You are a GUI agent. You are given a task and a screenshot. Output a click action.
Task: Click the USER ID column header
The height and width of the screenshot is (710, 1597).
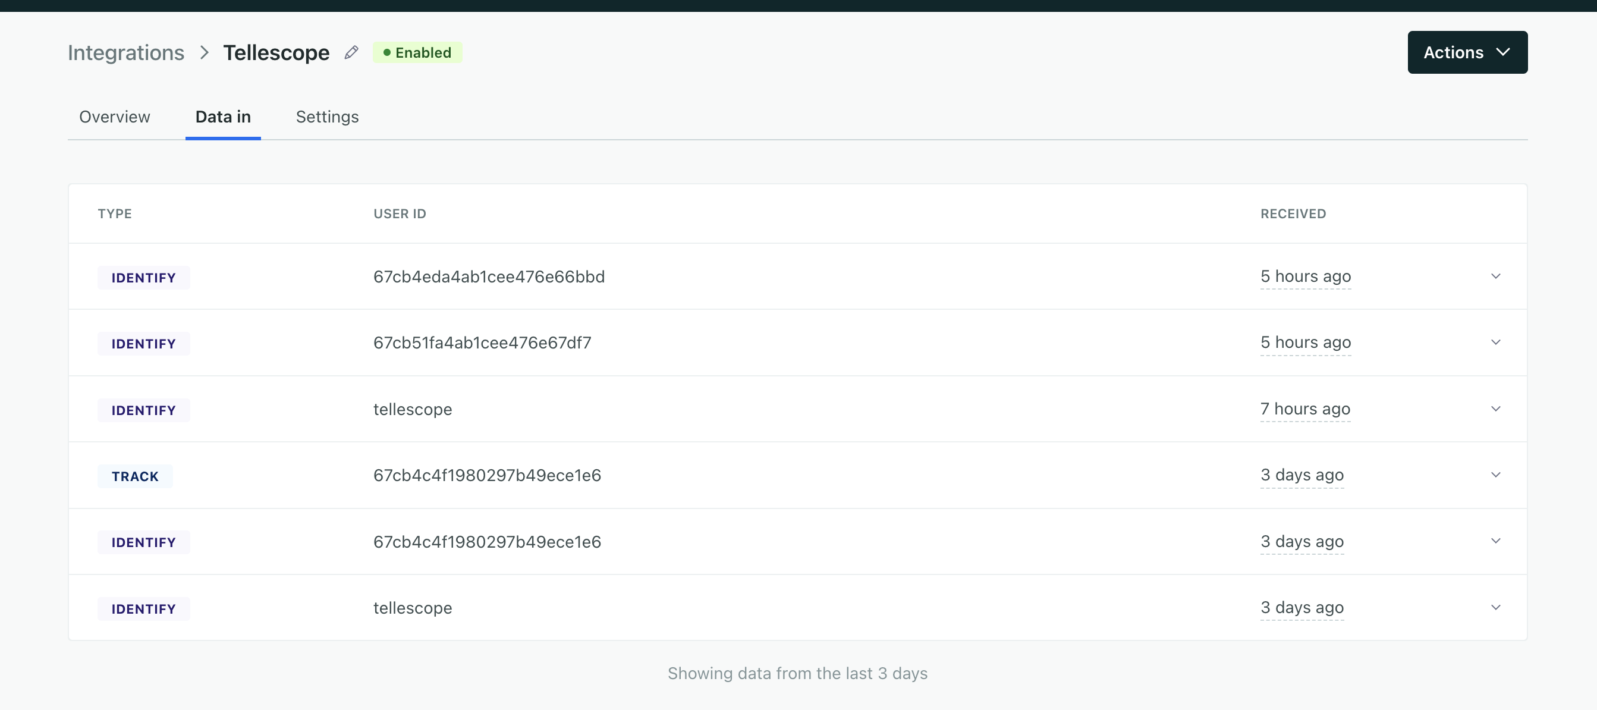(400, 214)
